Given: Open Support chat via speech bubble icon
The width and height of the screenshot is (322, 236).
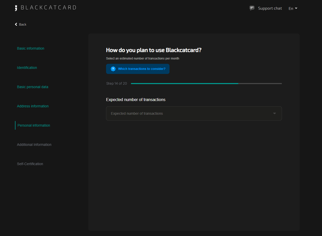Looking at the screenshot, I should (x=252, y=8).
